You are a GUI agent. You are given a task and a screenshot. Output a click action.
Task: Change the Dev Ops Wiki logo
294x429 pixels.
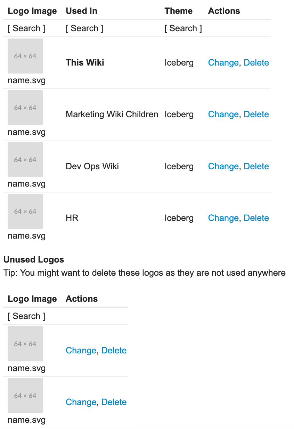(223, 166)
